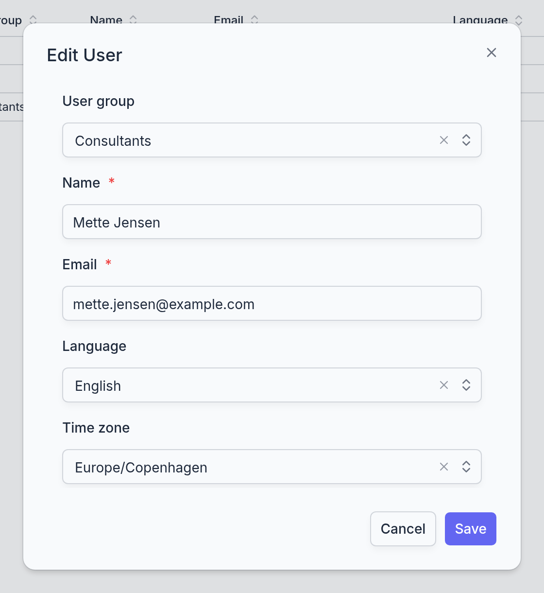This screenshot has width=544, height=593.
Task: Click the Edit User heading
Action: click(85, 55)
